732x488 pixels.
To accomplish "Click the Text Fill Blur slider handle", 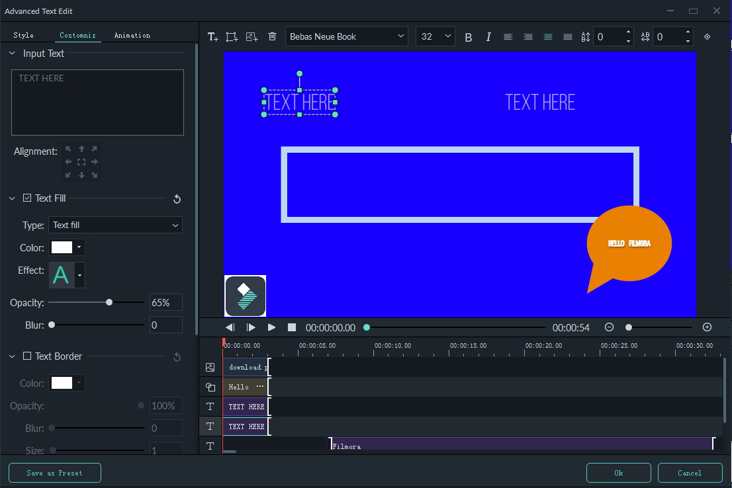I will click(x=52, y=325).
